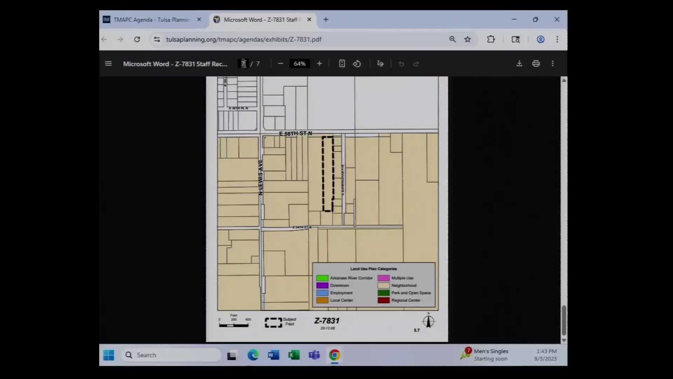Open a new browser tab
This screenshot has width=673, height=379.
pos(326,20)
